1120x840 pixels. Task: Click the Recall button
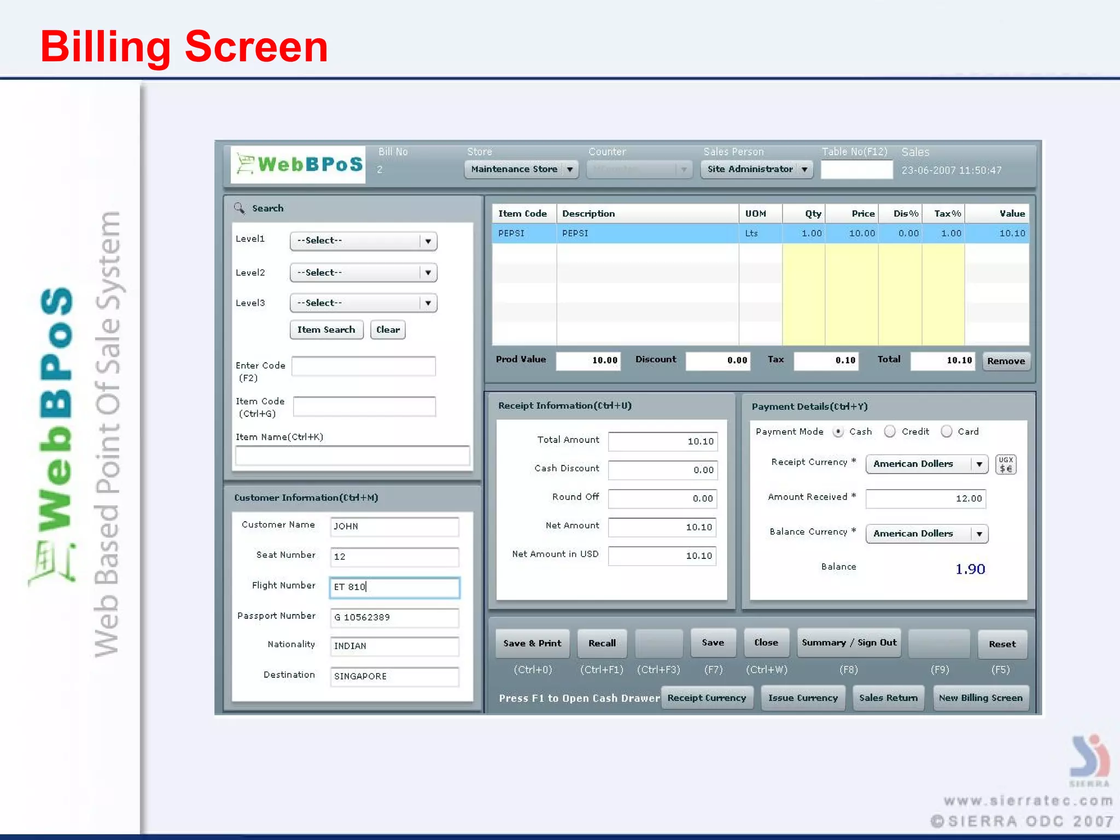click(602, 644)
